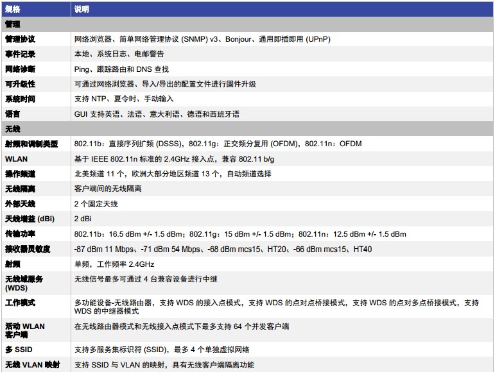Viewport: 495px width, 372px height.
Task: Click the 管理协议 row label
Action: click(21, 39)
